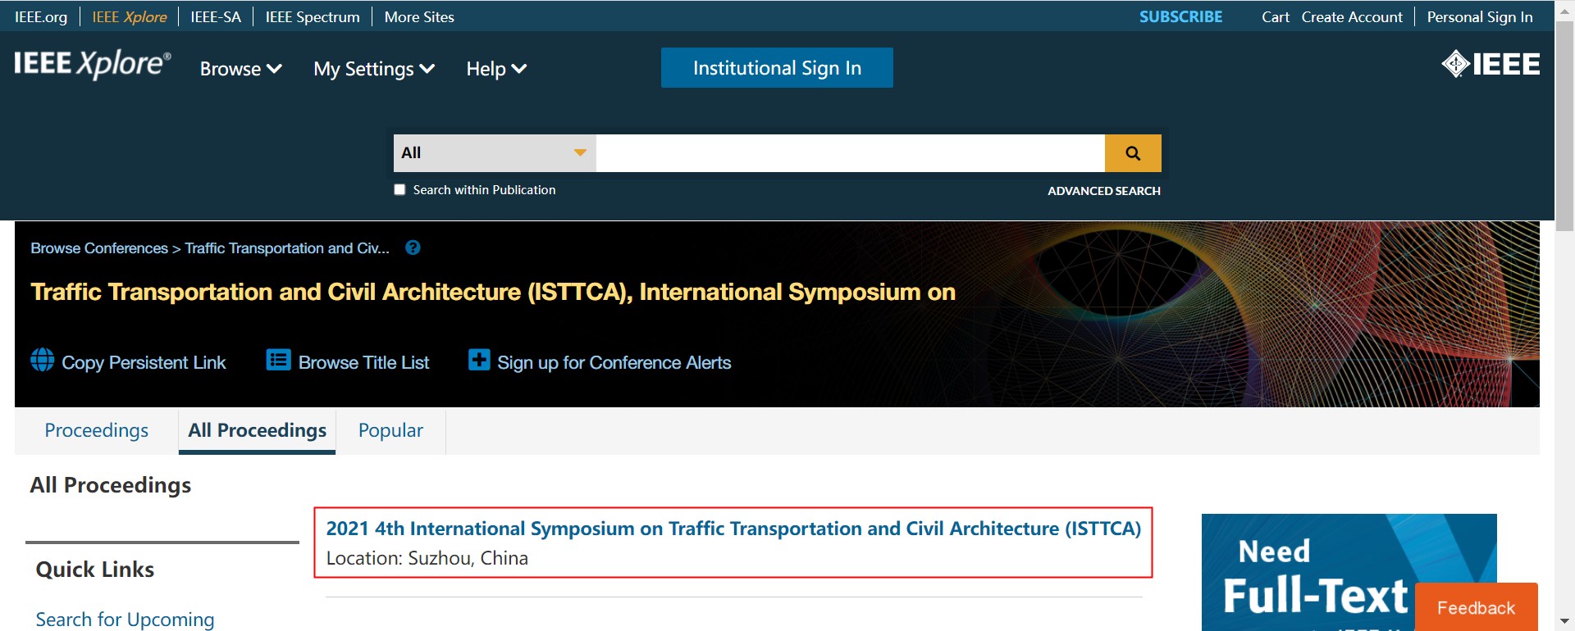
Task: Open the 2021 4th International Symposium ISTTCA proceeding
Action: point(733,529)
